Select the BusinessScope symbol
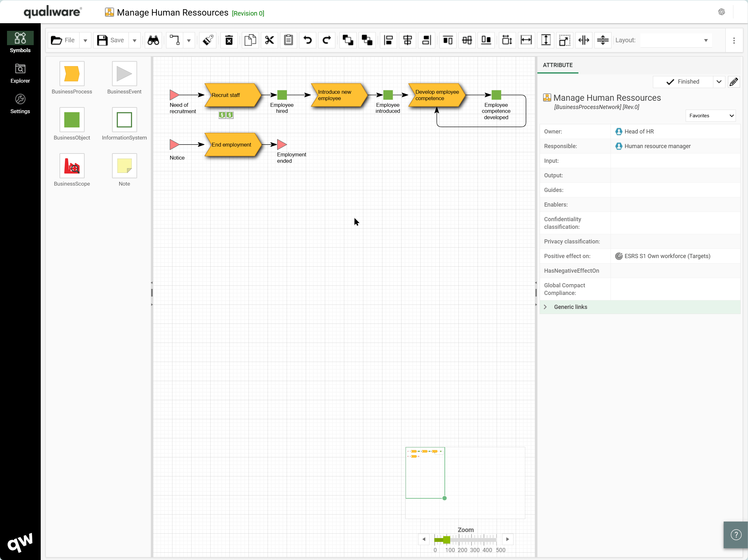748x560 pixels. click(72, 166)
